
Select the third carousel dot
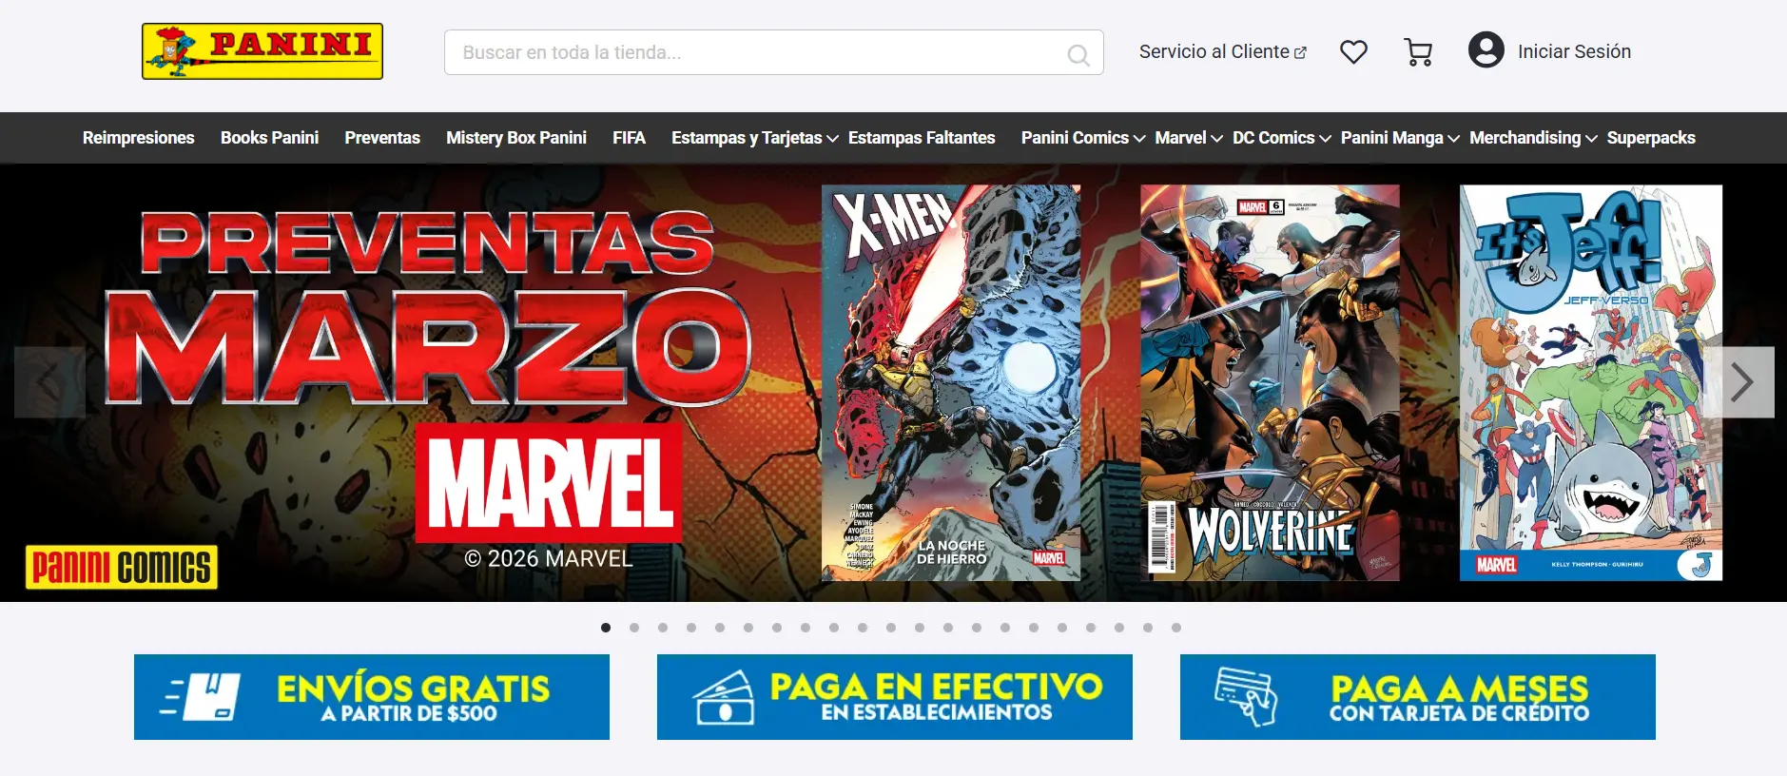pos(663,628)
